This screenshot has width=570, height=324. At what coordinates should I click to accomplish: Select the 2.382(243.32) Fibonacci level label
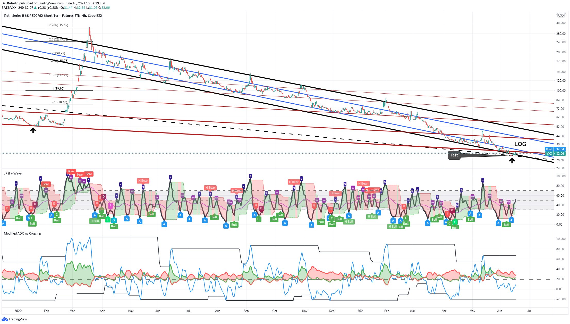click(58, 39)
